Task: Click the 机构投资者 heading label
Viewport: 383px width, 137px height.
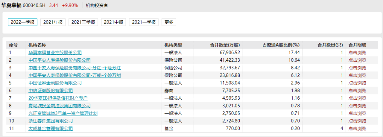Action: coord(97,5)
